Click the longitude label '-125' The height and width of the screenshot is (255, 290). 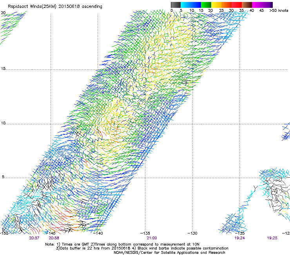coord(240,233)
